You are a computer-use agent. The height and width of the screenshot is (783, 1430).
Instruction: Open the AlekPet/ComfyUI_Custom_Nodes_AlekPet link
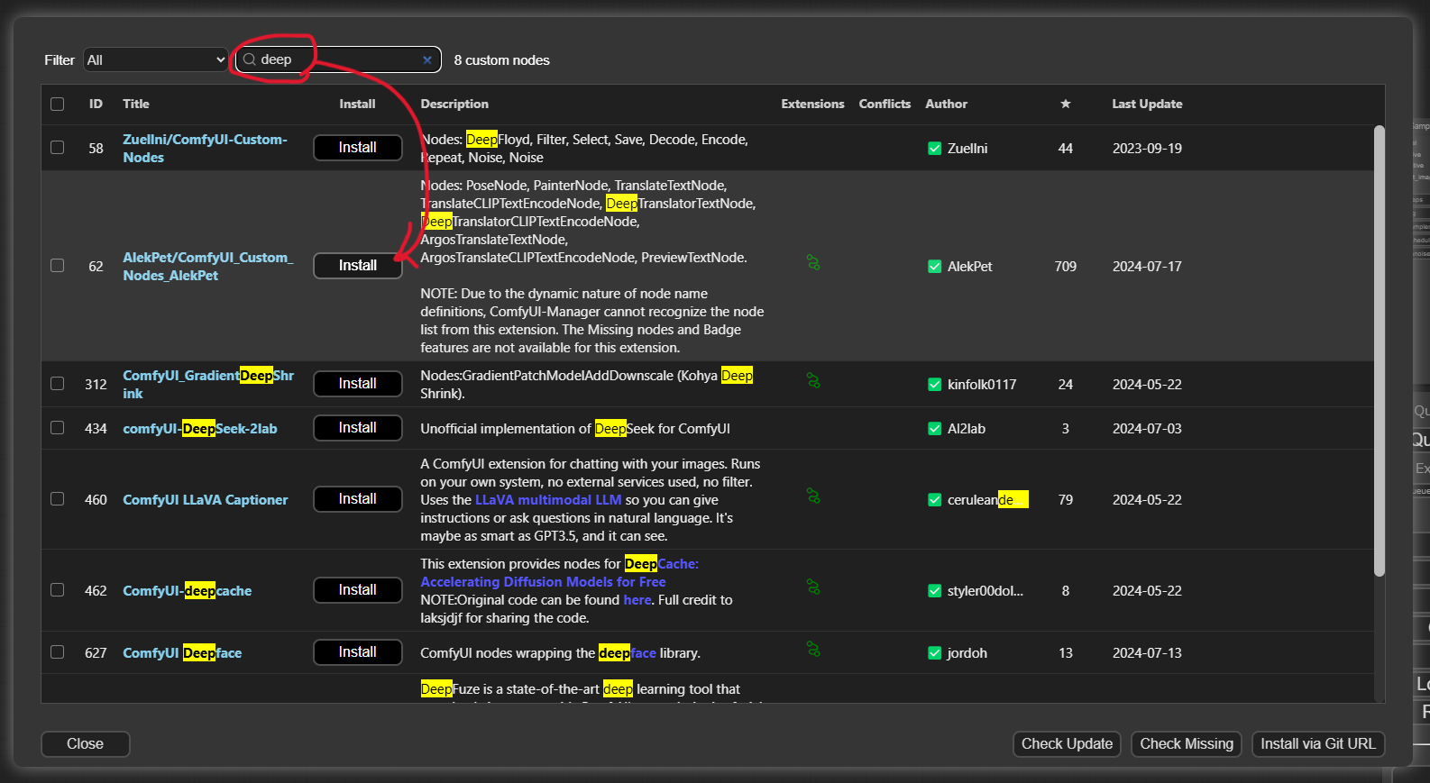(x=208, y=267)
